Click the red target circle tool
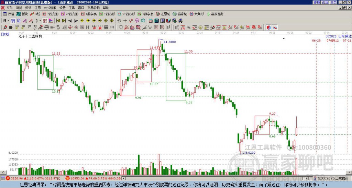352x188 pixels. click(x=70, y=27)
